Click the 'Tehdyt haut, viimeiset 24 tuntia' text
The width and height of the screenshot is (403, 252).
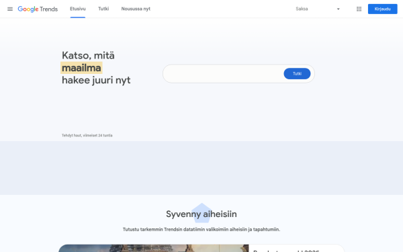87,135
